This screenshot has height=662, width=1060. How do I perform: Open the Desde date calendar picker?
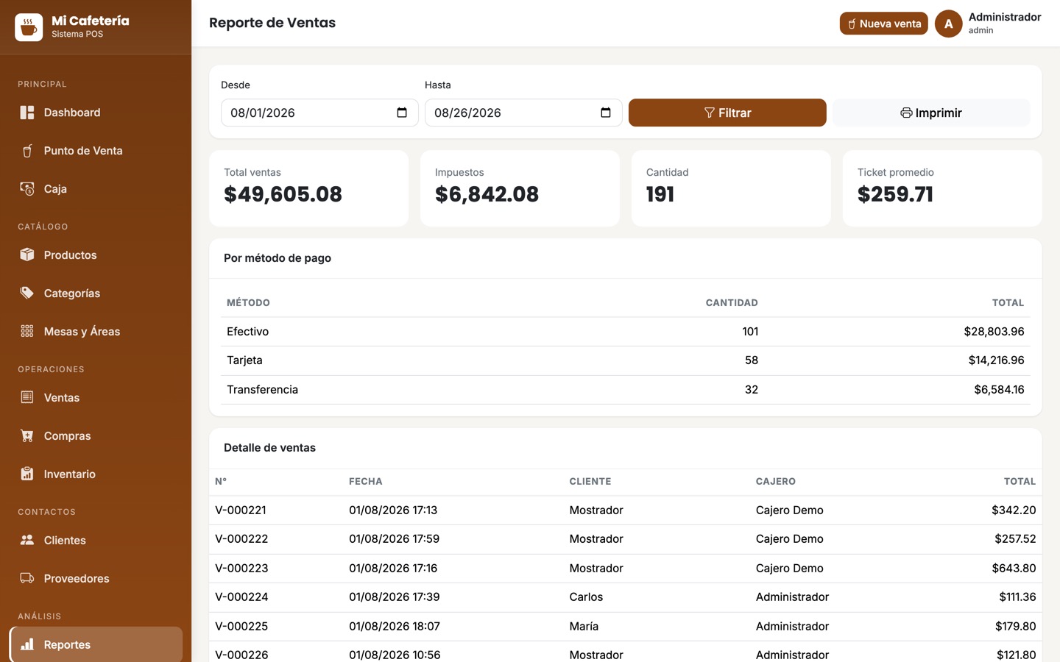click(x=402, y=113)
